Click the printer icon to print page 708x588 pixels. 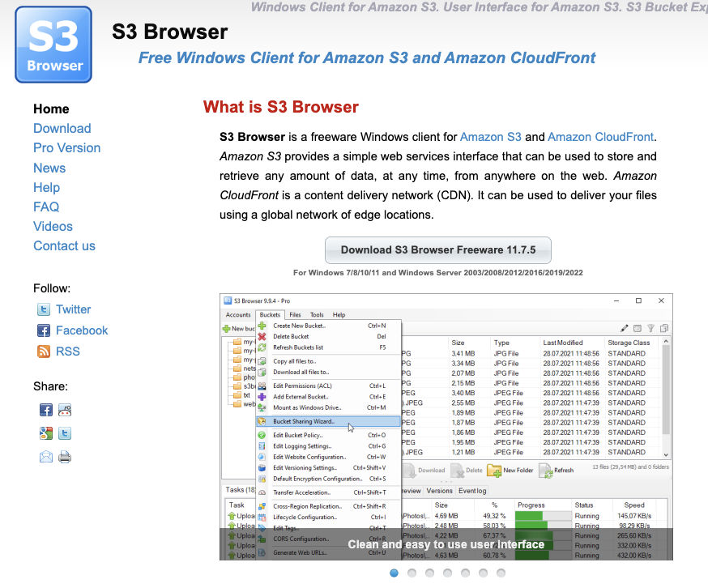(65, 457)
